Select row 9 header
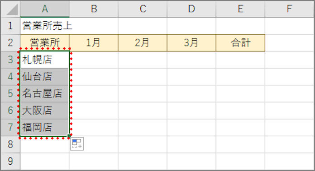Screen dimensions: 315x171 [10, 162]
